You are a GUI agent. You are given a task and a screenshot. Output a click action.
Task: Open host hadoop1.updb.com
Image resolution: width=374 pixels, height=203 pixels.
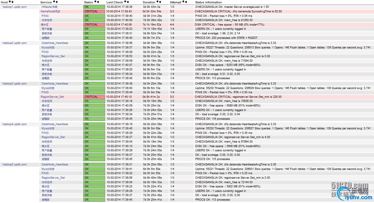pyautogui.click(x=14, y=7)
